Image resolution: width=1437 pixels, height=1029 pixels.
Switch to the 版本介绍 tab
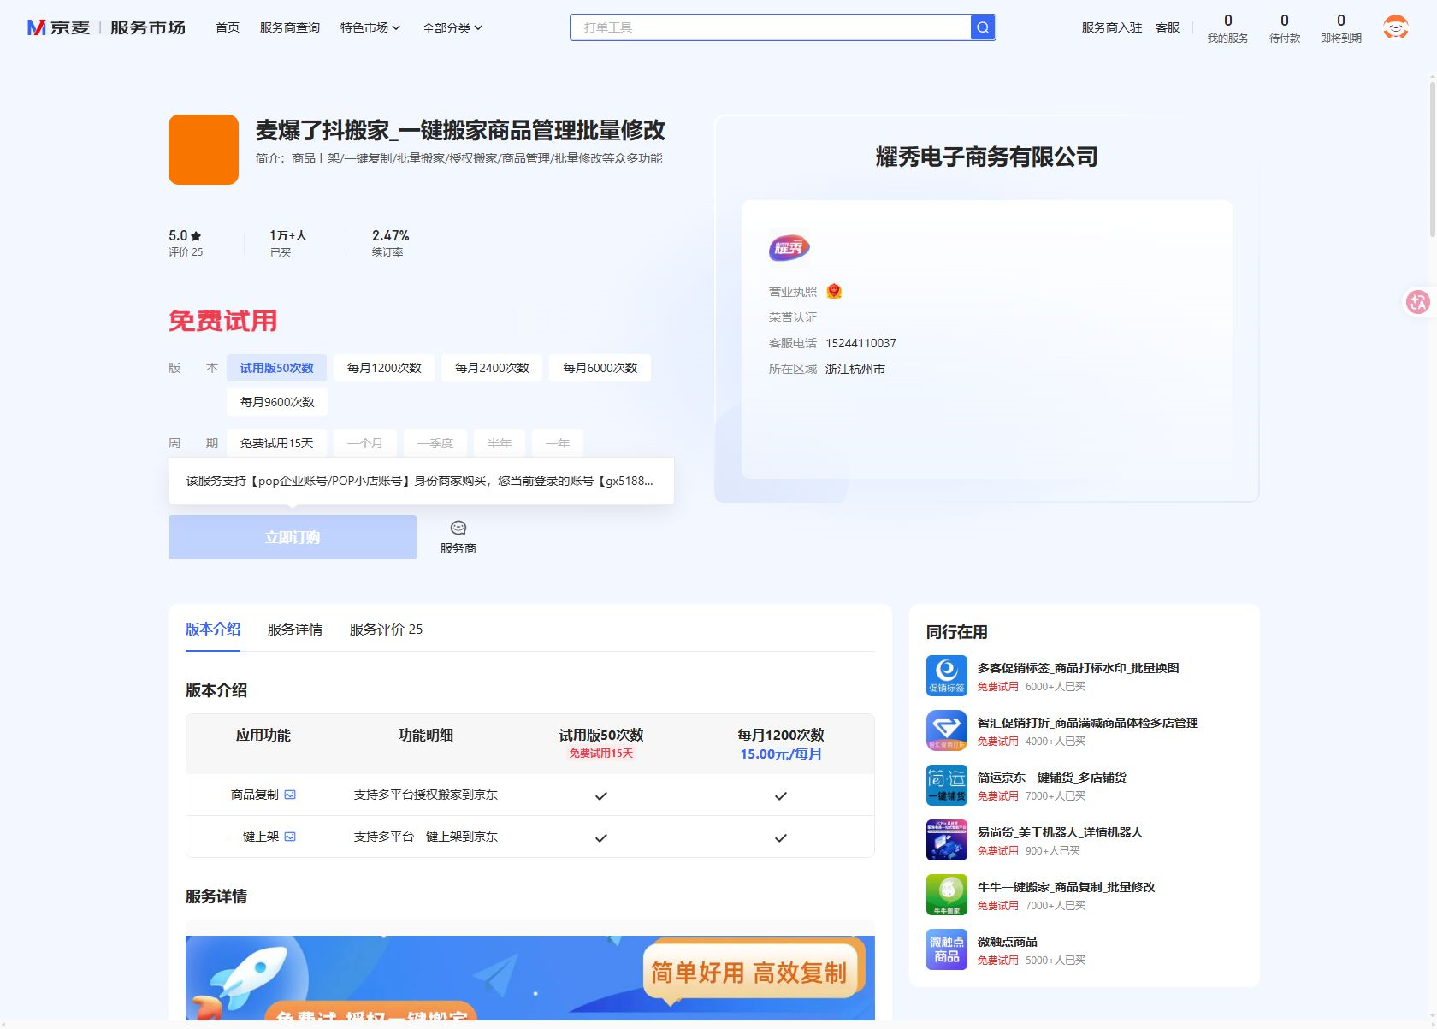[213, 630]
